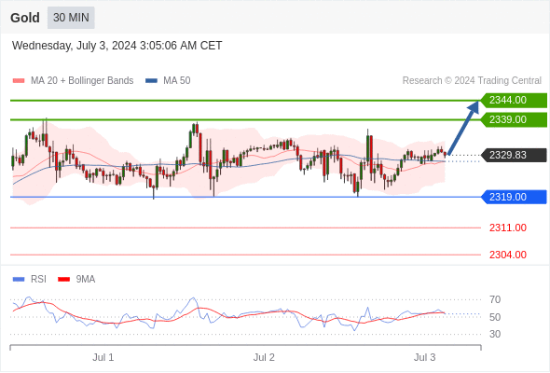
Task: Click the RSI 30 level label
Action: [x=495, y=334]
